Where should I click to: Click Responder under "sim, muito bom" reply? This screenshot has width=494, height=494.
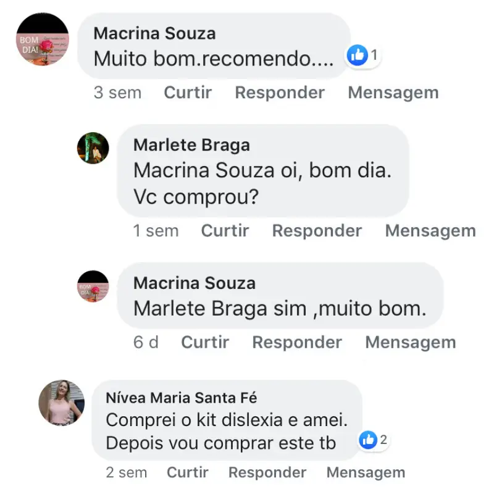297,342
